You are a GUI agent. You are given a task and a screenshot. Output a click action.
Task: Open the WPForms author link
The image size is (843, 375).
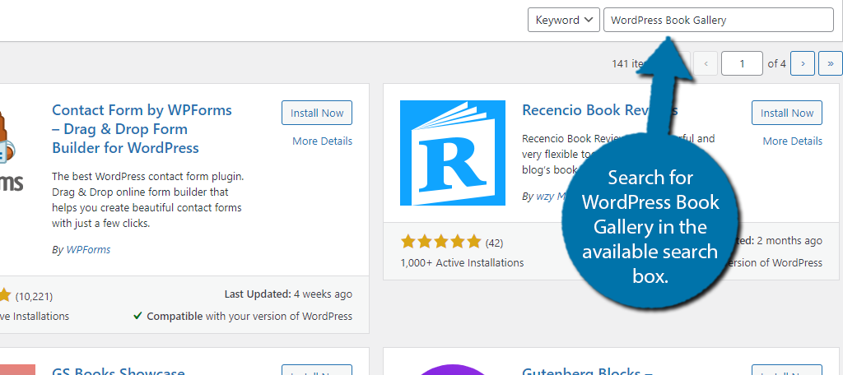(88, 250)
